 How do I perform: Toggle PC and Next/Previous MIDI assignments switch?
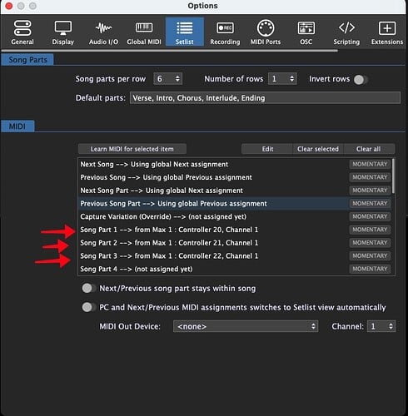pyautogui.click(x=88, y=307)
